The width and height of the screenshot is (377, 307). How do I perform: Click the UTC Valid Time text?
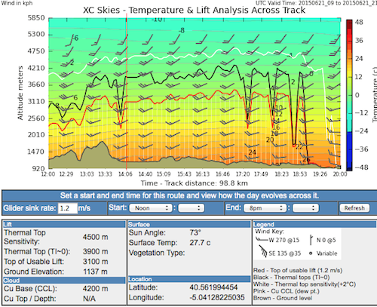[316, 3]
